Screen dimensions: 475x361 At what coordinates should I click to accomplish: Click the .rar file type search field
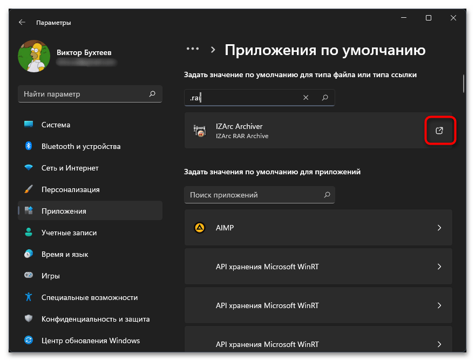(260, 98)
